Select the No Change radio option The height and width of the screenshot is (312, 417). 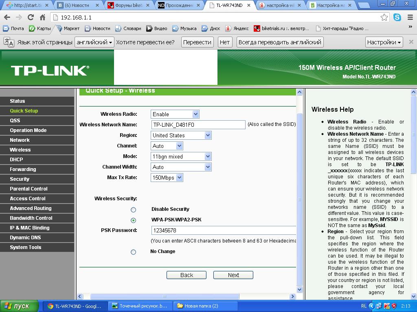click(x=133, y=252)
